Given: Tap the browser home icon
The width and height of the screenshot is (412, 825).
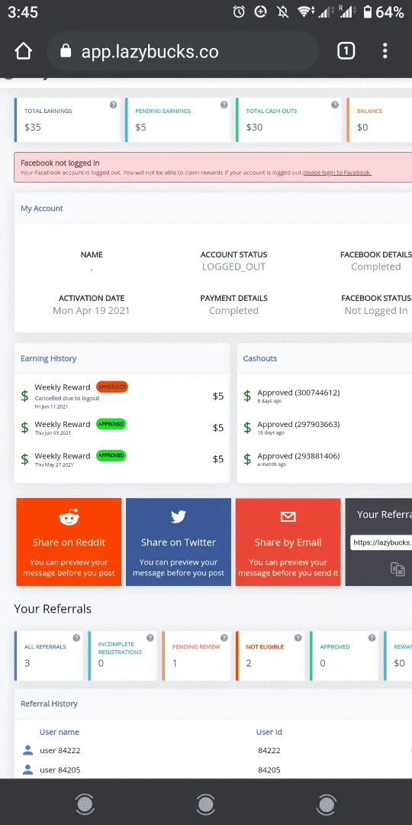Looking at the screenshot, I should 23,51.
